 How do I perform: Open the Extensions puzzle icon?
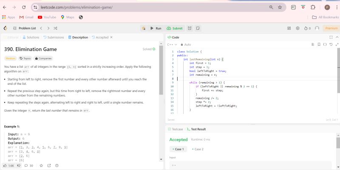click(313, 7)
